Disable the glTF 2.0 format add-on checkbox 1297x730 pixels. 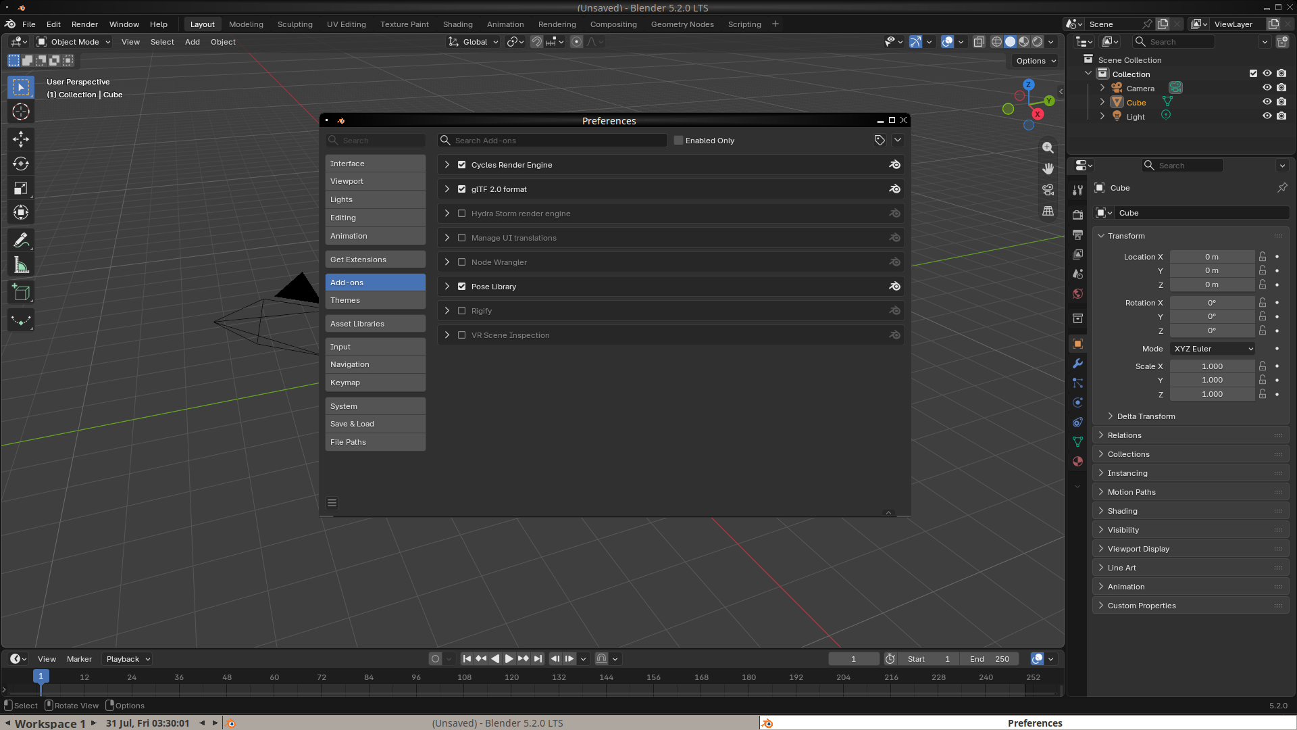pyautogui.click(x=462, y=189)
